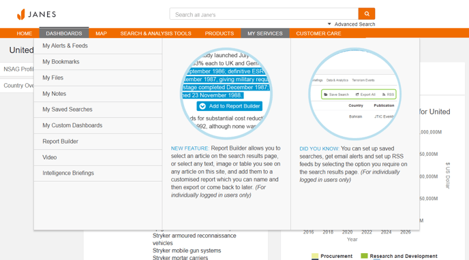Go to the HOME menu
This screenshot has width=469, height=260.
25,33
